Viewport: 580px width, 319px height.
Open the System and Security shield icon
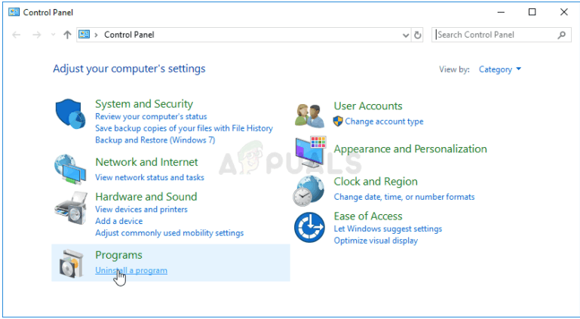[70, 113]
